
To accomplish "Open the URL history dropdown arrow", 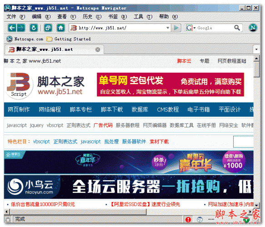I will [x=168, y=28].
